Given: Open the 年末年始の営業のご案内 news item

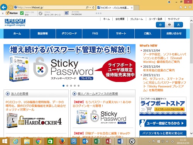Looking at the screenshot, I should (x=159, y=70).
